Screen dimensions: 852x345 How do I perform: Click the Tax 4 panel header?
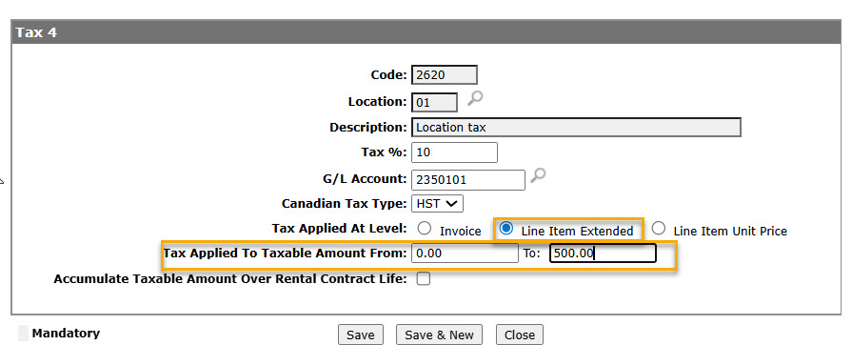[426, 32]
